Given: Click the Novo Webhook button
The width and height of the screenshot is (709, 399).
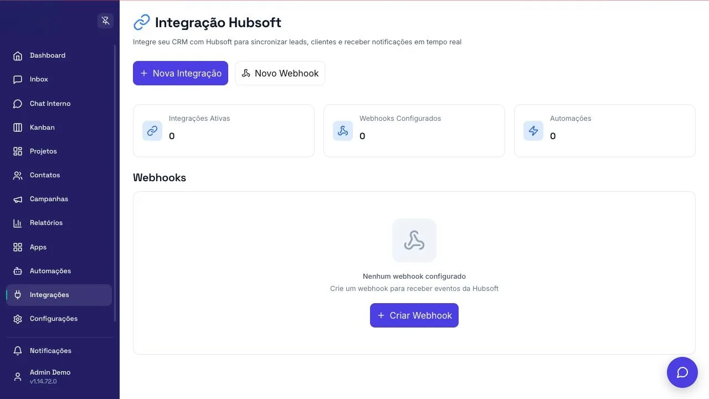Looking at the screenshot, I should click(x=280, y=73).
